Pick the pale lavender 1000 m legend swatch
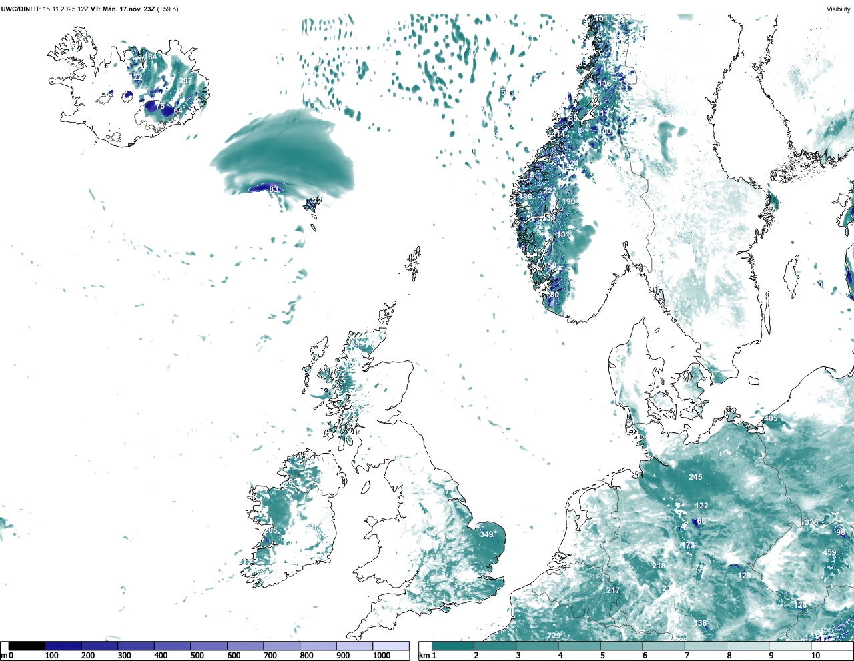Screen dimensions: 854x661 [x=391, y=646]
